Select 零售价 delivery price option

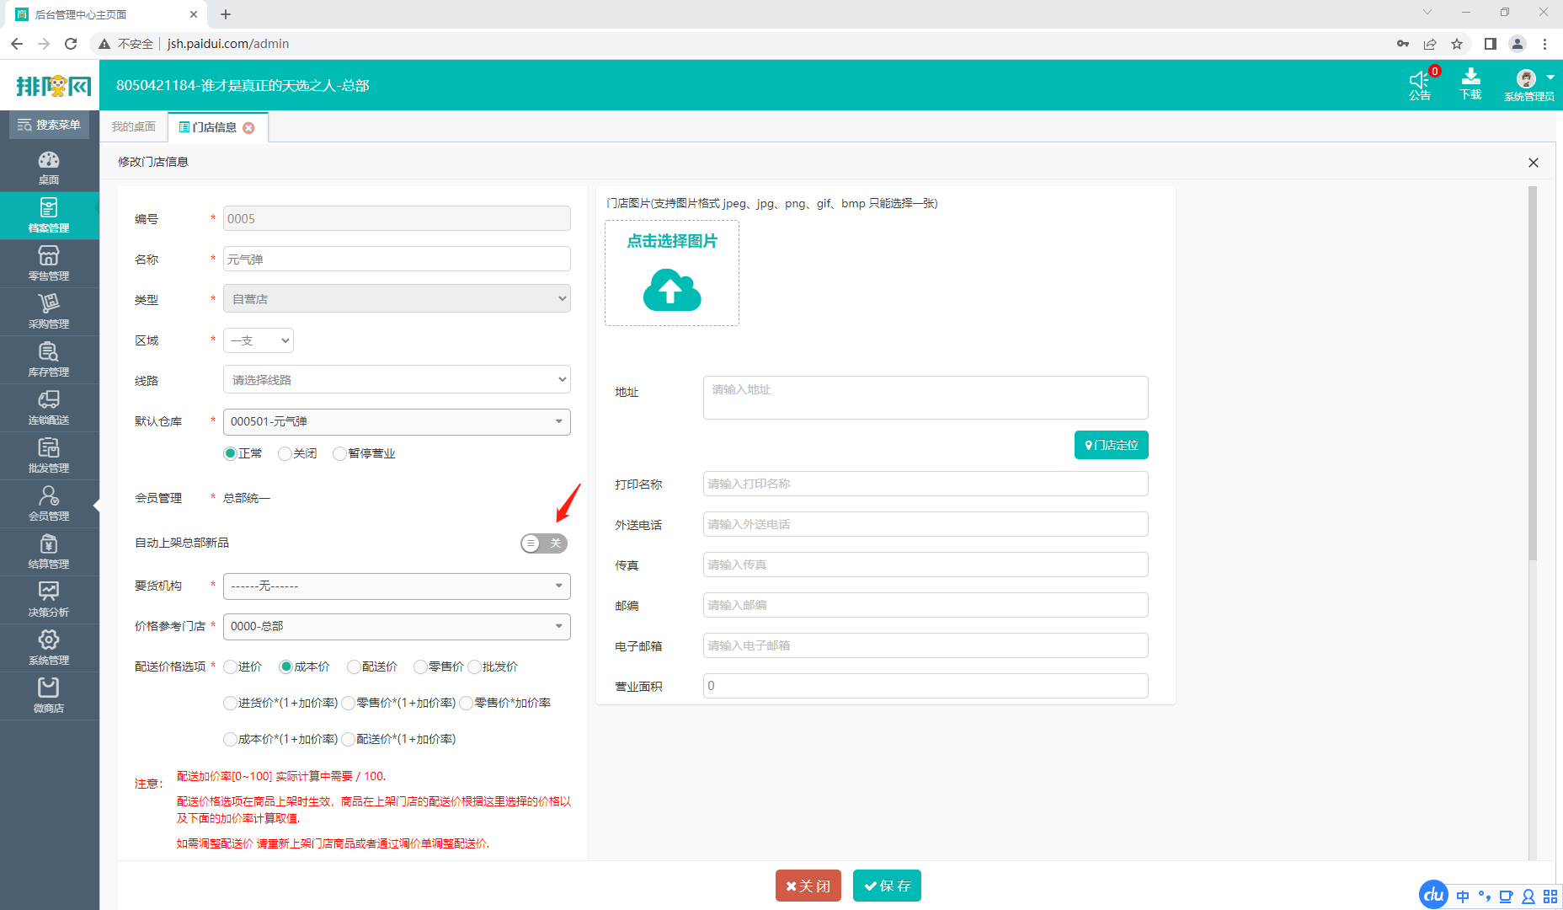(420, 666)
